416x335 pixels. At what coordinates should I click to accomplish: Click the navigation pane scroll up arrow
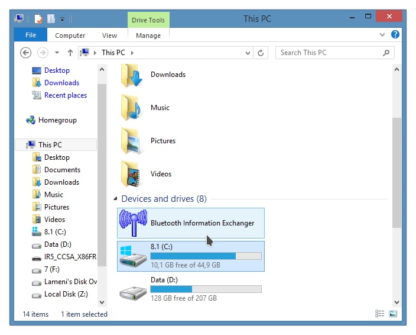coord(102,70)
